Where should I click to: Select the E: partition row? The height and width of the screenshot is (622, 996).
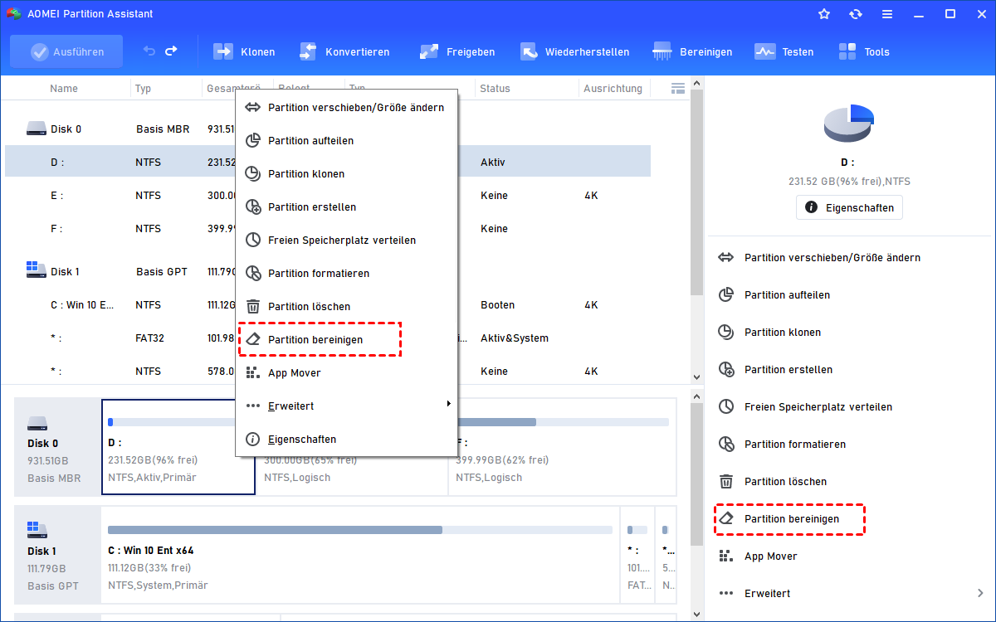pos(328,196)
